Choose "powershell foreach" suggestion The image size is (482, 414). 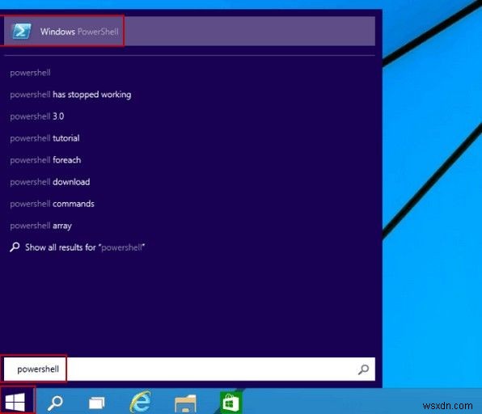click(45, 160)
